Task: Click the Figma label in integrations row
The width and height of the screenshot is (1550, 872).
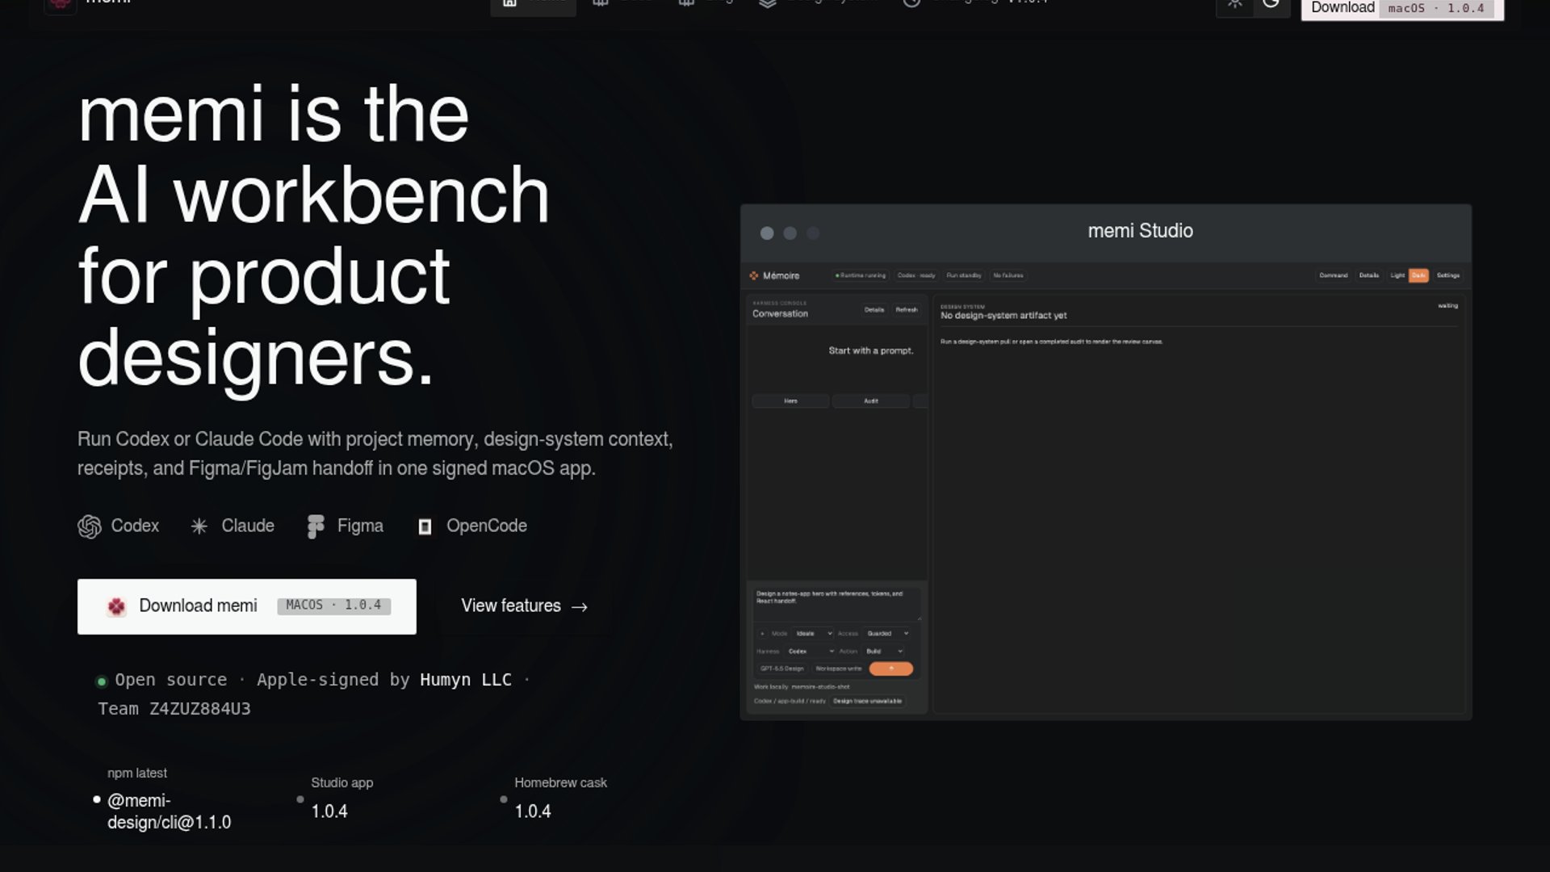Action: 360,526
